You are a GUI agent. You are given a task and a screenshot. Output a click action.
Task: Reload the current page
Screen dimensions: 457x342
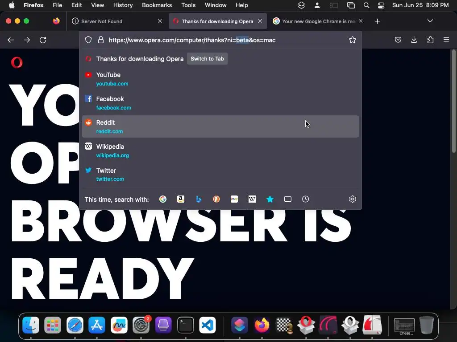43,40
